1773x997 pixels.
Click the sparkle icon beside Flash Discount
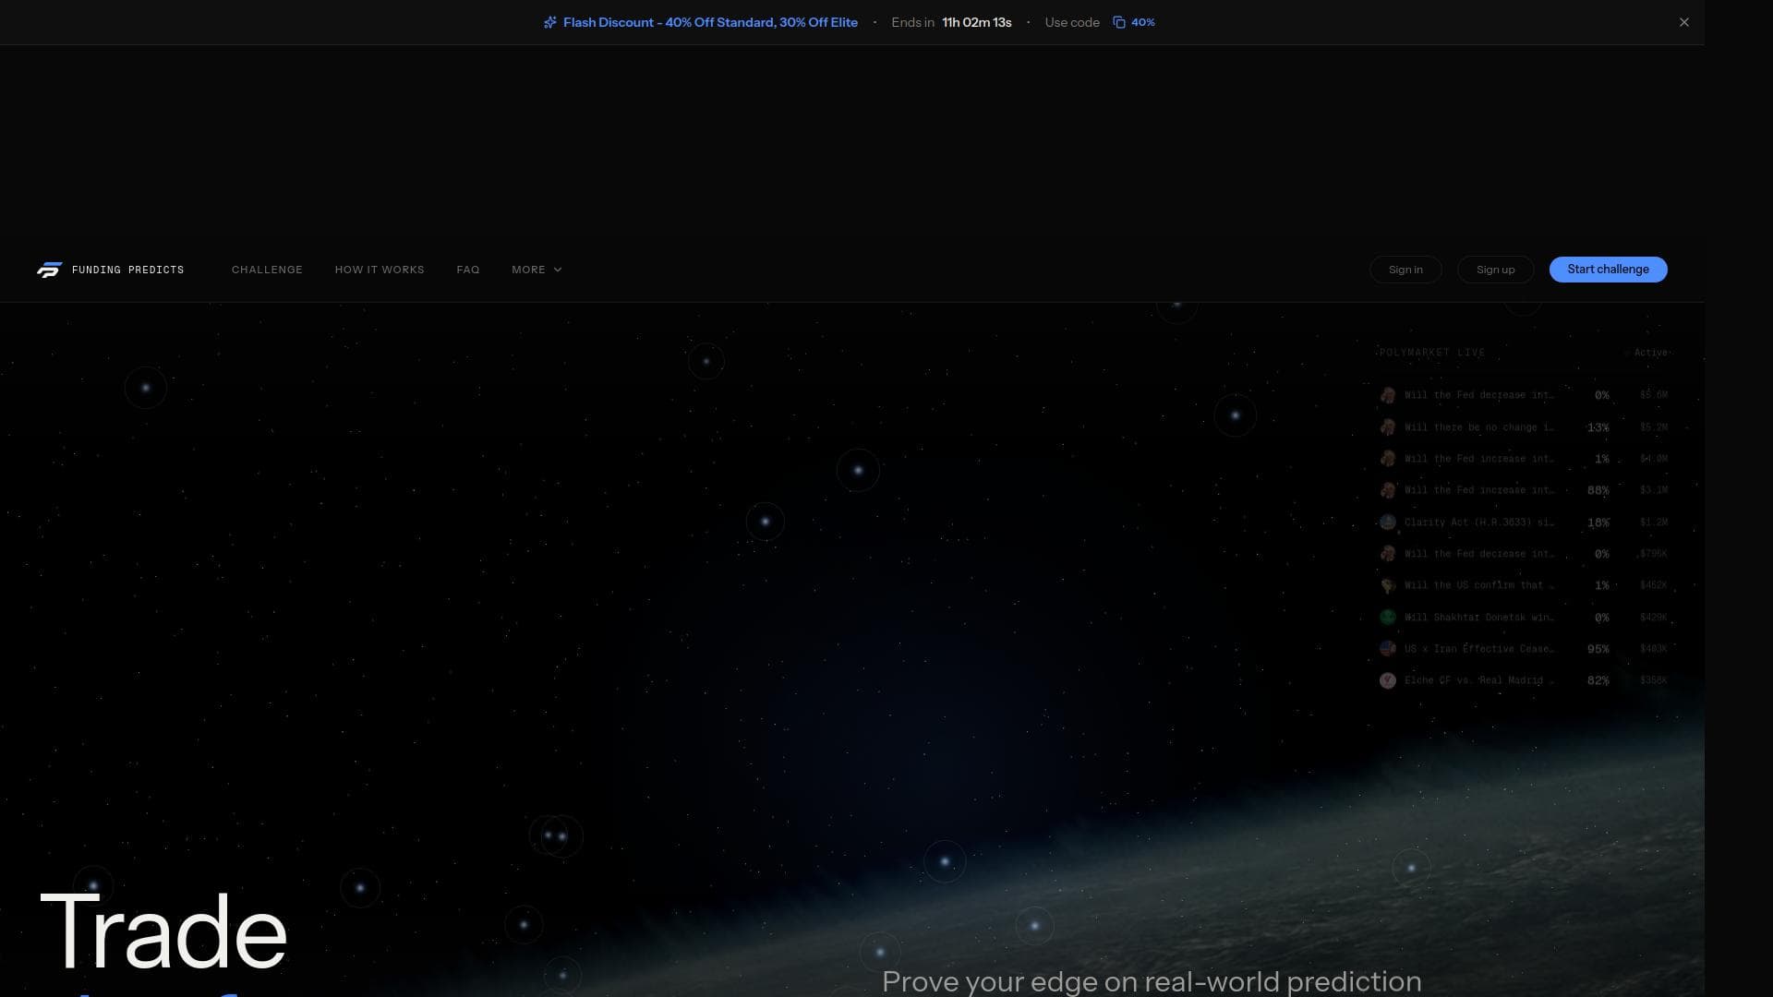click(x=550, y=22)
